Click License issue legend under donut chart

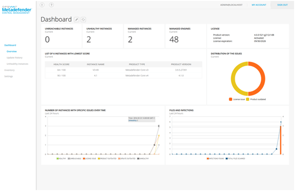click(237, 99)
